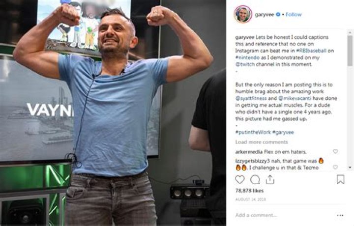The width and height of the screenshot is (354, 226).
Task: Save the post with the bookmark icon
Action: pyautogui.click(x=340, y=179)
